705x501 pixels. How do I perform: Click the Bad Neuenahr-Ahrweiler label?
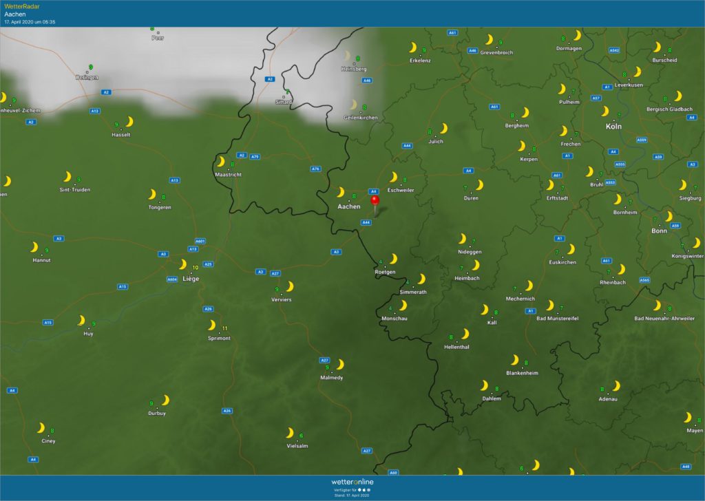[x=664, y=319]
